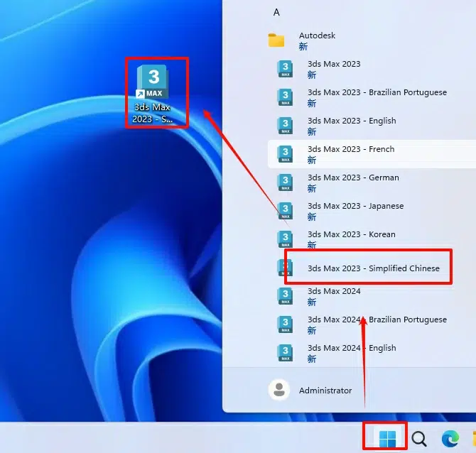Click the 3ds Max 2023 - French icon
The image size is (476, 453).
pos(285,154)
